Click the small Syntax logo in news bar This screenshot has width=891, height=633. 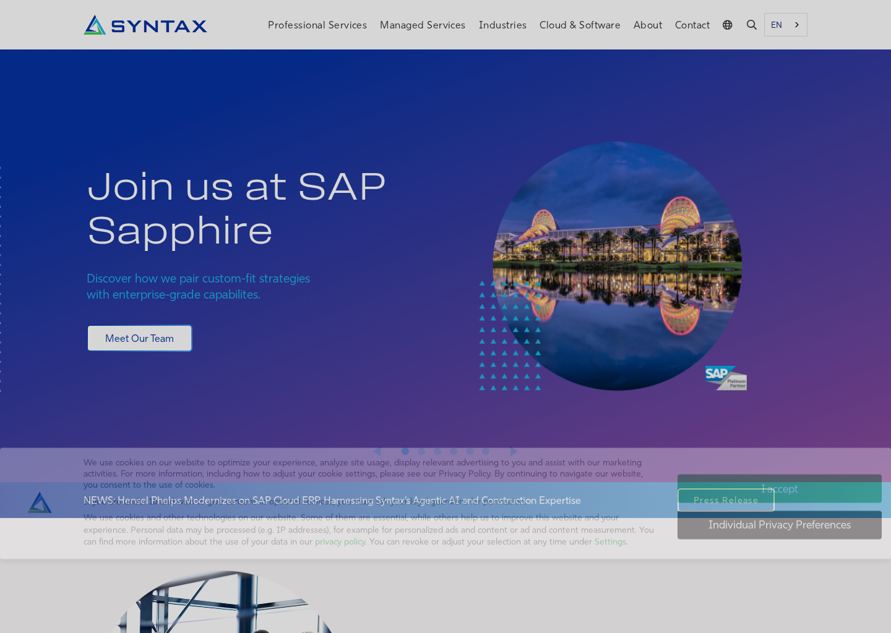[40, 503]
